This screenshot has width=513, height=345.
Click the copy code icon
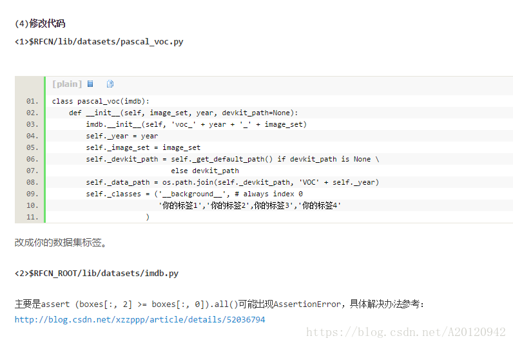click(x=110, y=84)
